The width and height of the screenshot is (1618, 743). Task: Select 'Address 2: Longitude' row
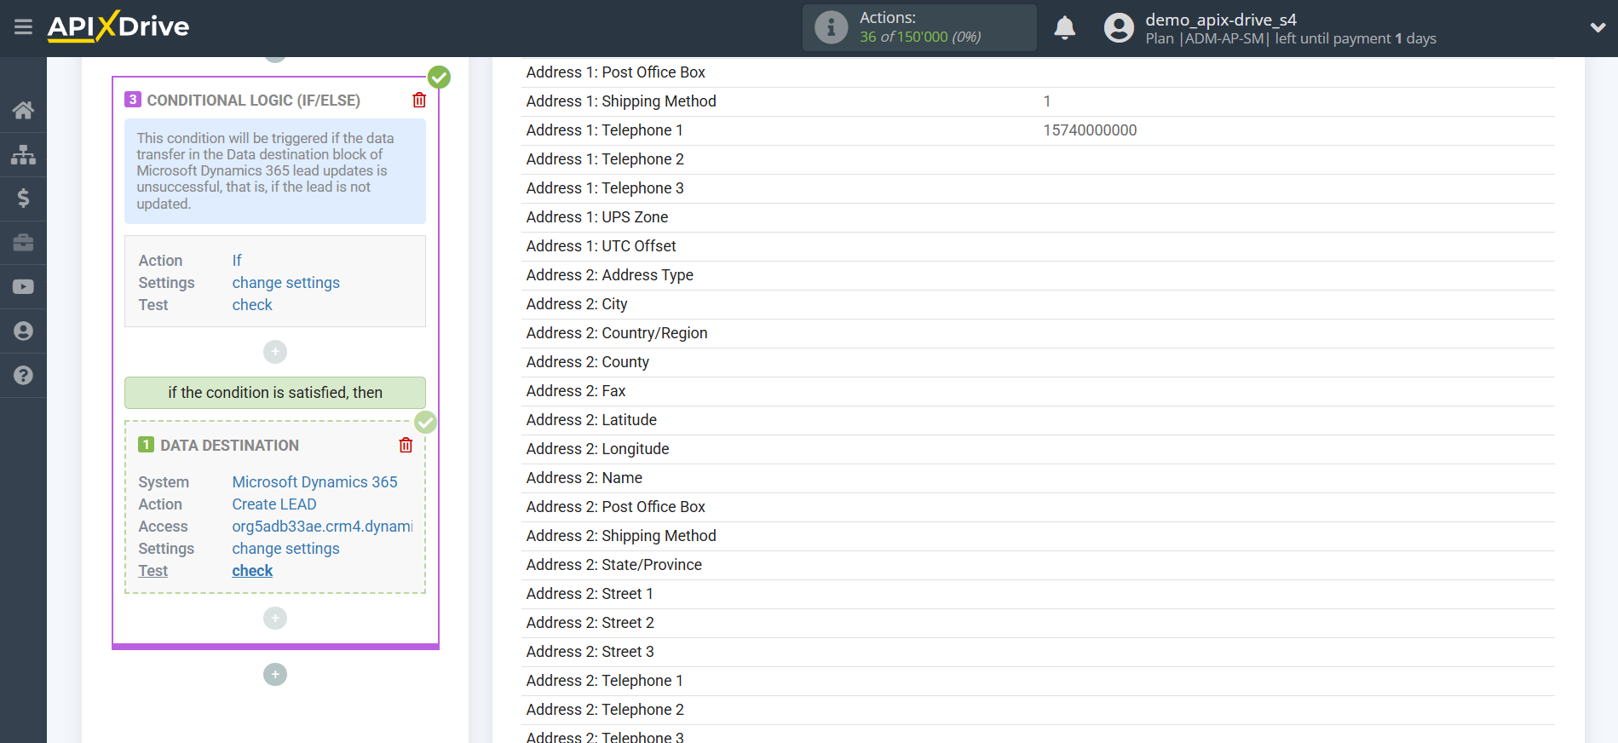coord(1038,449)
